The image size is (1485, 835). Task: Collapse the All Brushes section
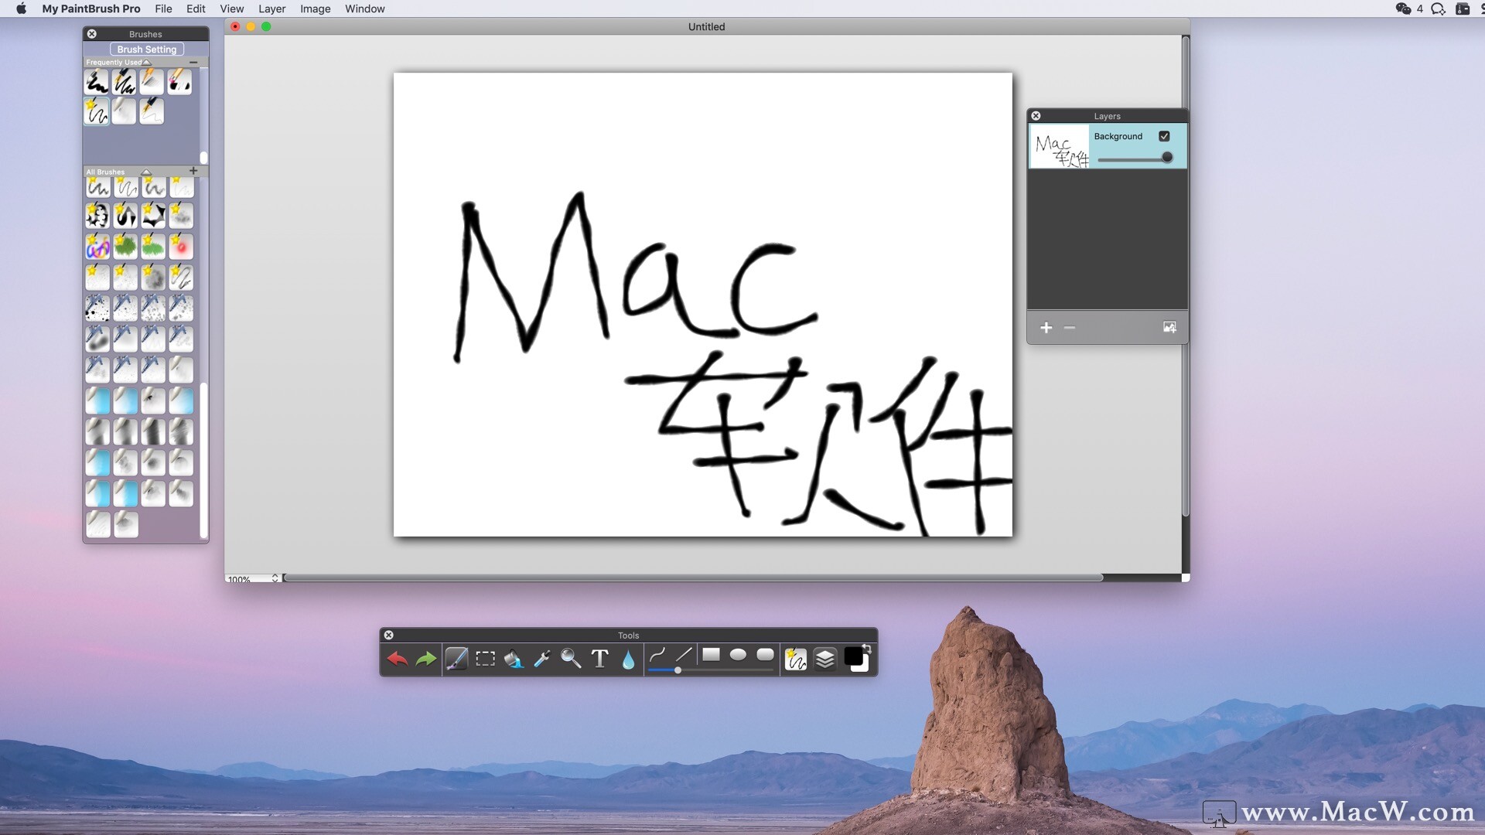click(x=146, y=172)
